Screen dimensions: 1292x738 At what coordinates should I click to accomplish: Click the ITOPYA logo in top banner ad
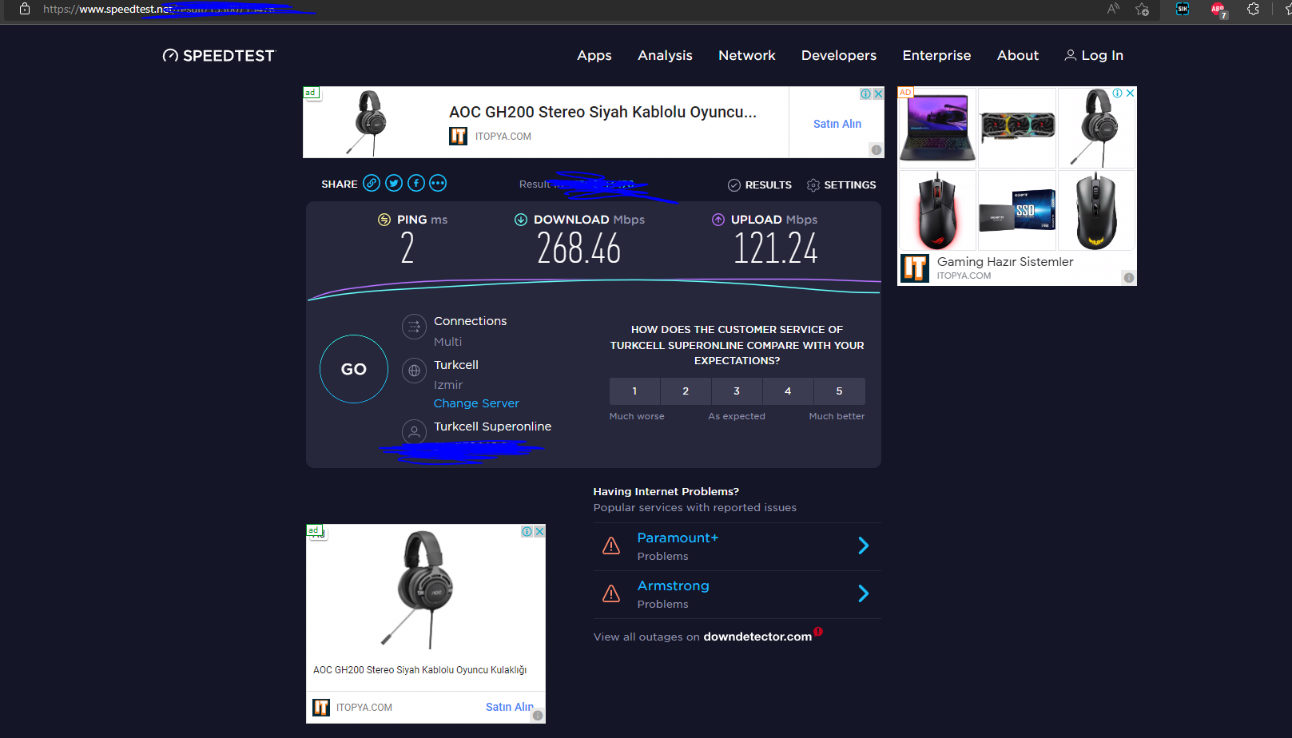tap(458, 137)
